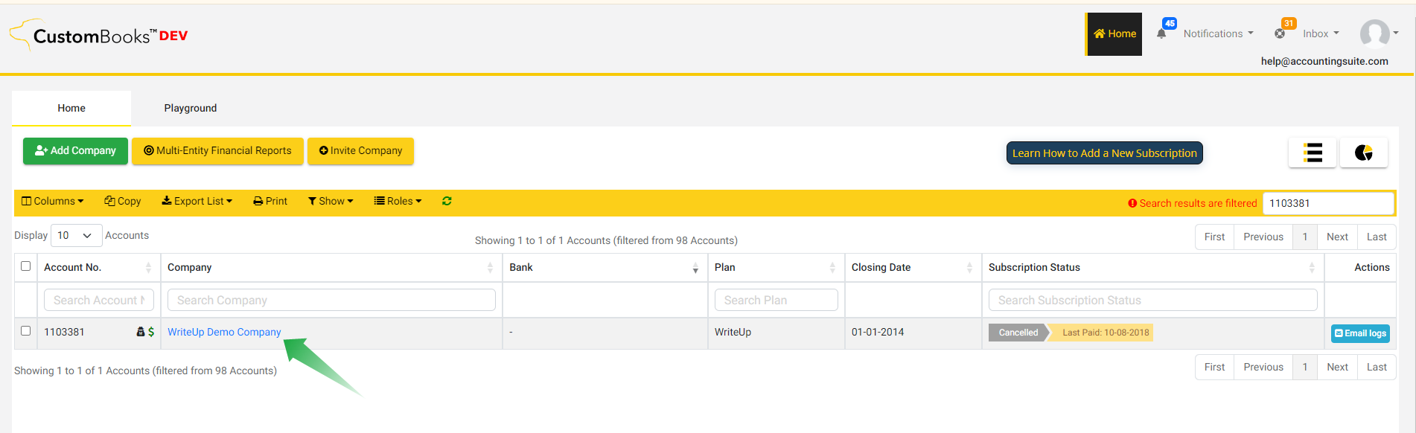The width and height of the screenshot is (1416, 433).
Task: Click the red filter warning icon
Action: pos(1132,203)
